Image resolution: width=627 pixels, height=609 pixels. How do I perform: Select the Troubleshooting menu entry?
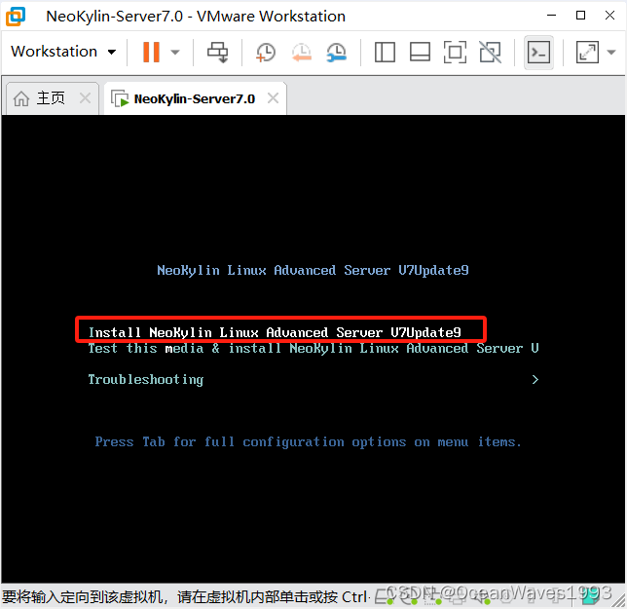click(146, 379)
